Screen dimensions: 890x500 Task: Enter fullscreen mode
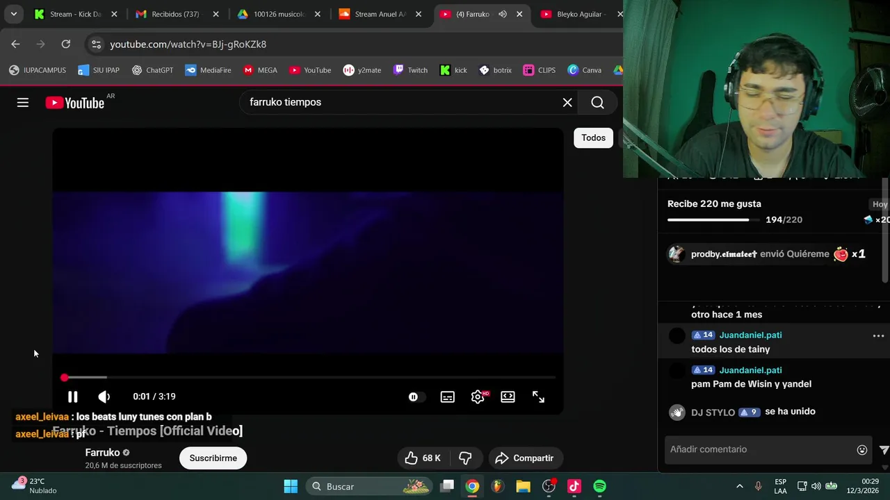(538, 397)
